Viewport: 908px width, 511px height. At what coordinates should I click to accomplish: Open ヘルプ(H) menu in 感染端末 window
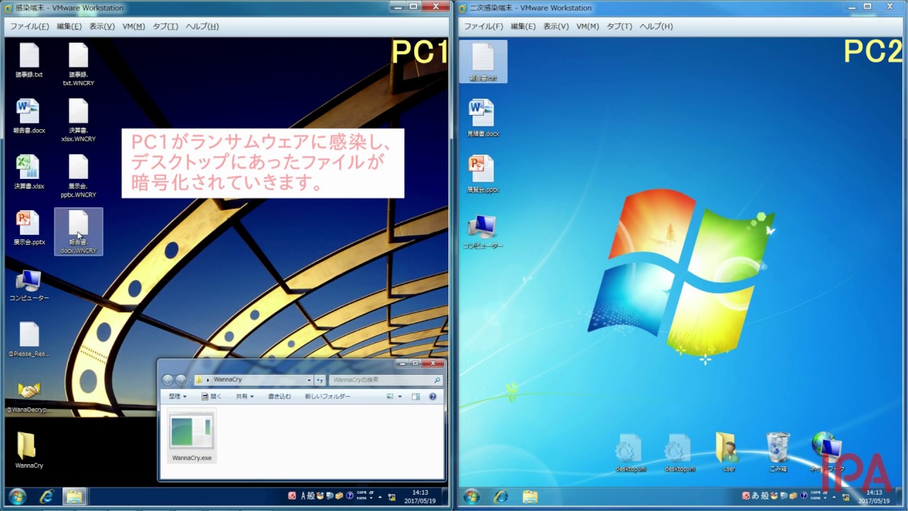click(x=202, y=26)
